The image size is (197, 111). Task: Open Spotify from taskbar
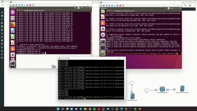click(94, 109)
